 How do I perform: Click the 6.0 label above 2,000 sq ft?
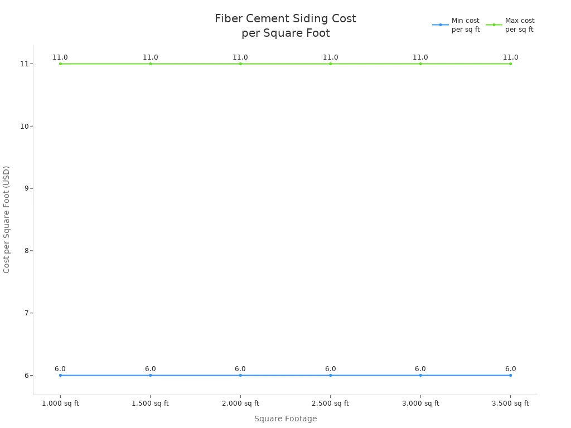(240, 368)
